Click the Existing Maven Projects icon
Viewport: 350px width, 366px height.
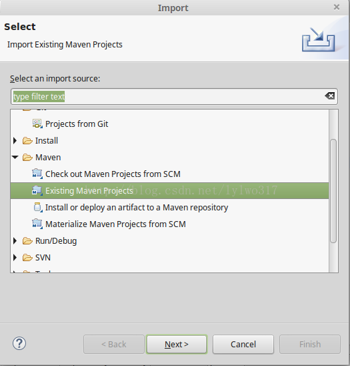[x=37, y=190]
